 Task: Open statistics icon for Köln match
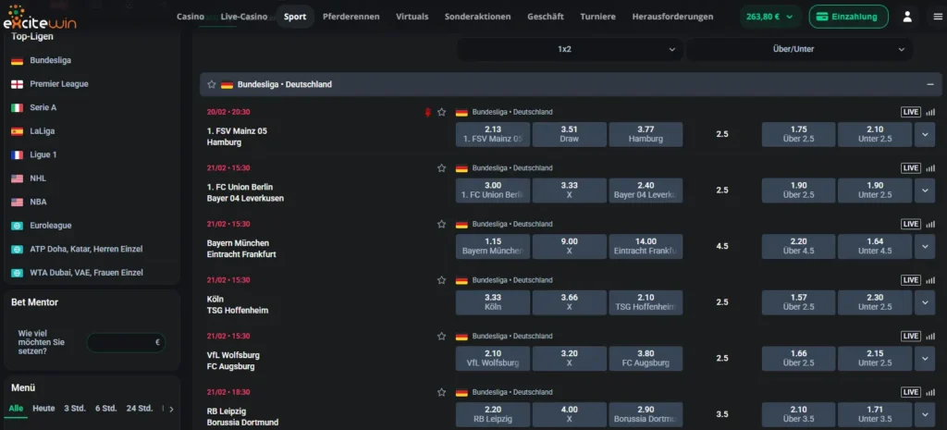pyautogui.click(x=930, y=280)
